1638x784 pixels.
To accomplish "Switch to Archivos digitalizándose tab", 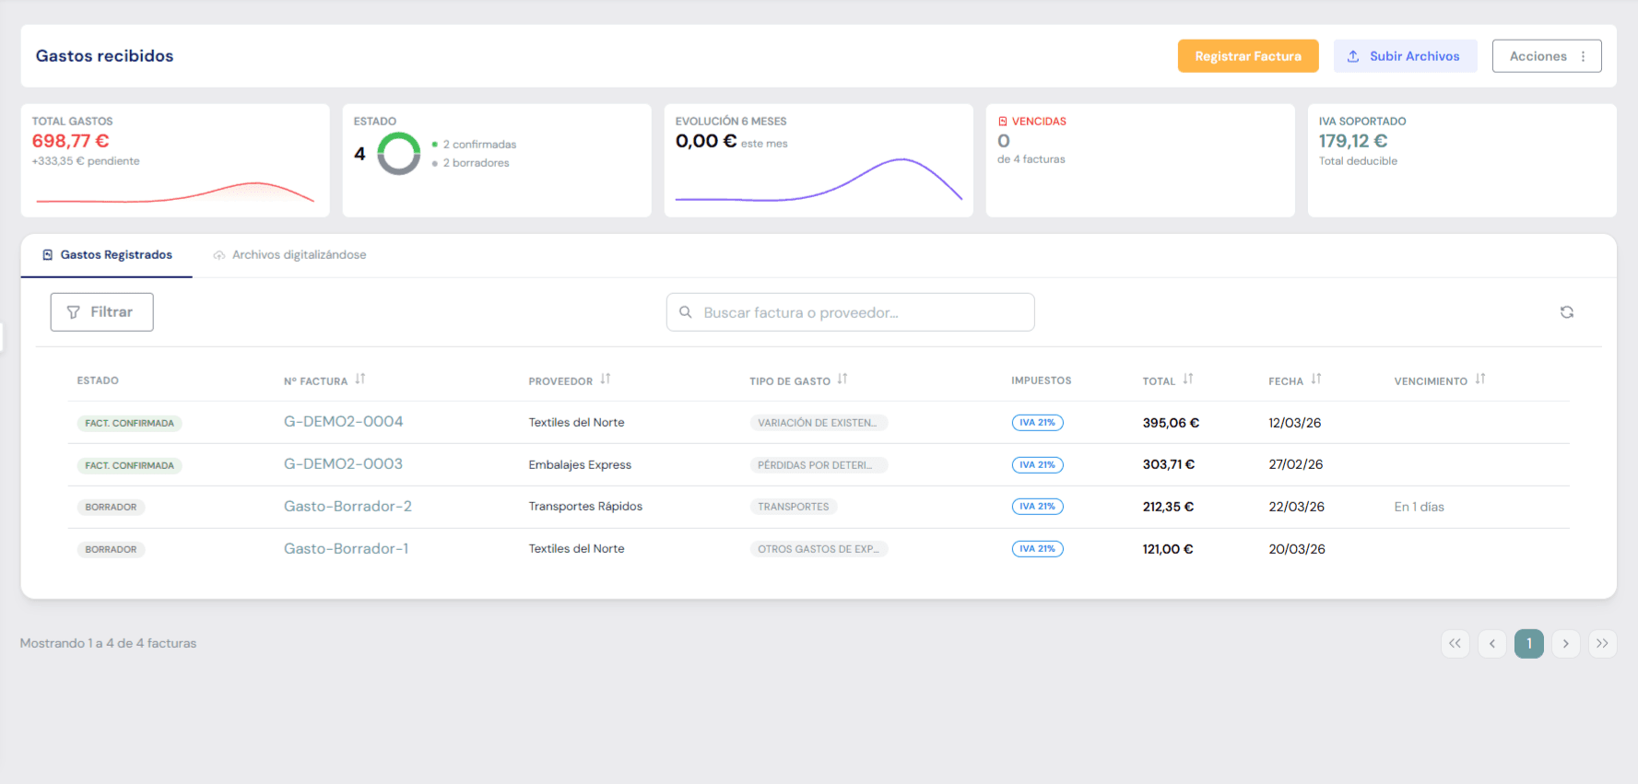I will [x=289, y=255].
